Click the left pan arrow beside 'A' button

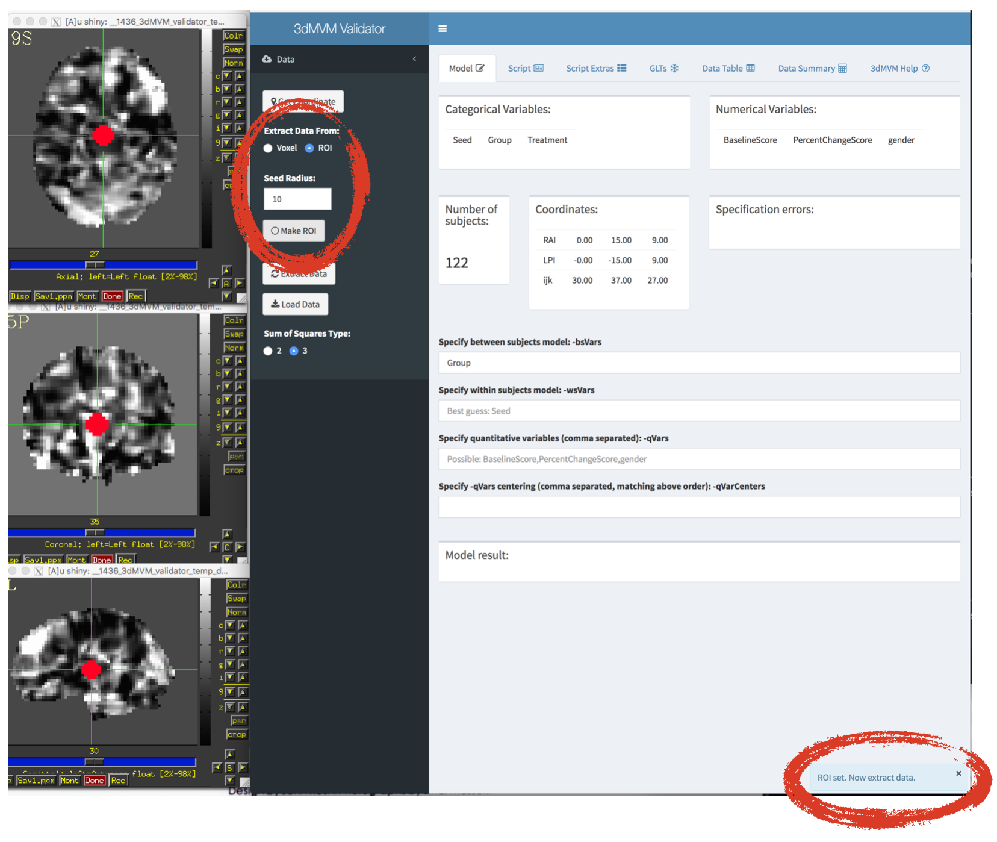click(214, 283)
